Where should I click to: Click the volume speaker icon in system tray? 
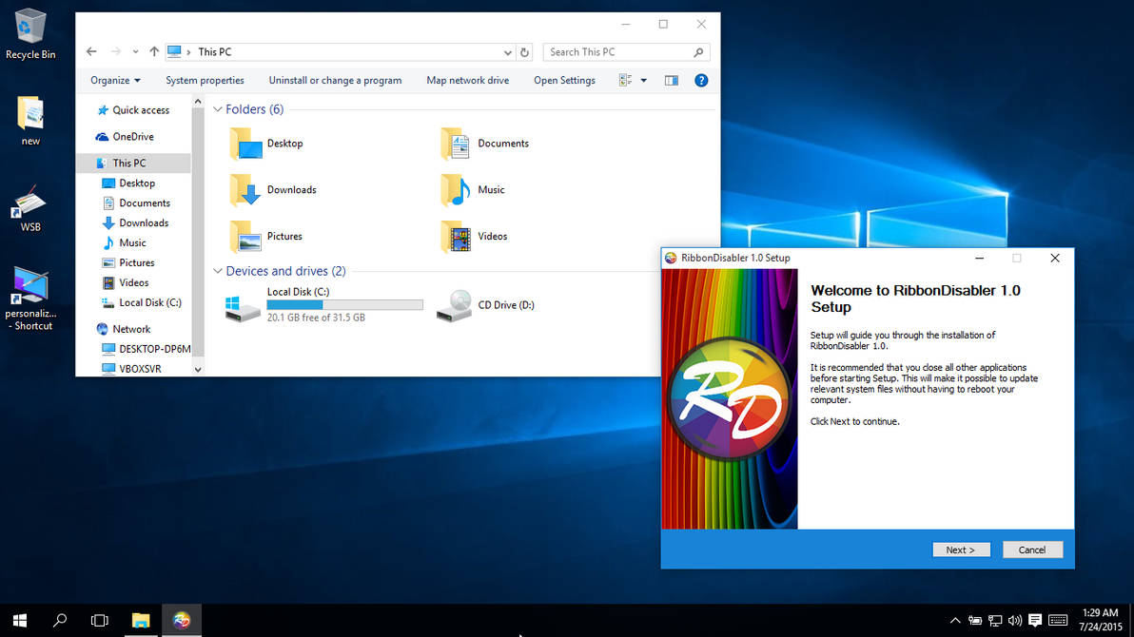pos(1015,620)
